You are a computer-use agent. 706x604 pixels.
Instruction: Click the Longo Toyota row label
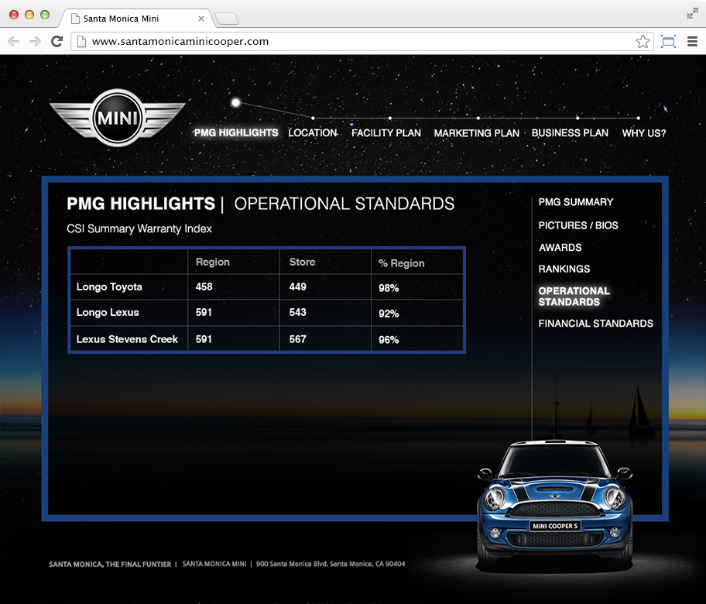coord(109,287)
